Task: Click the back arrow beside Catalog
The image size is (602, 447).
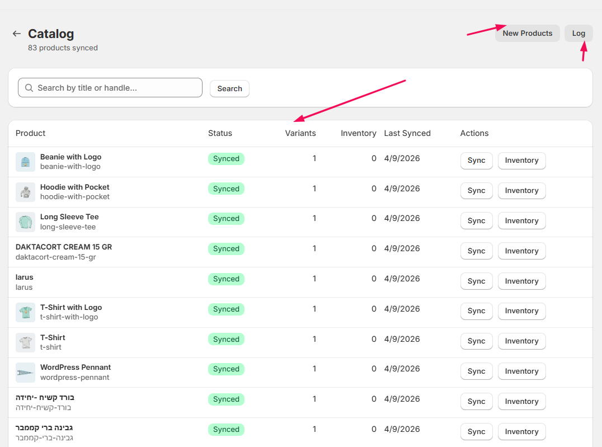Action: pyautogui.click(x=17, y=34)
